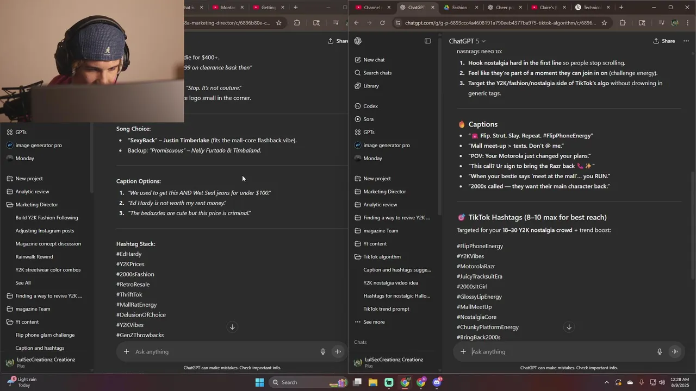This screenshot has height=391, width=696.
Task: Click the more options button in right window
Action: click(686, 41)
